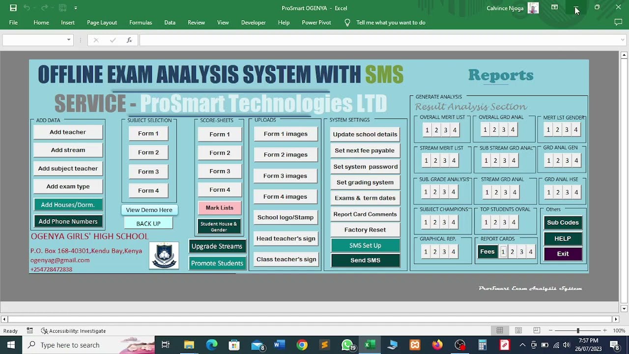Click the Insert Function fx icon
The height and width of the screenshot is (354, 629).
click(x=129, y=40)
